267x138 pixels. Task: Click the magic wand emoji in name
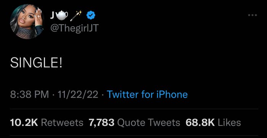76,16
